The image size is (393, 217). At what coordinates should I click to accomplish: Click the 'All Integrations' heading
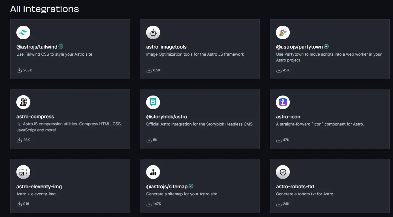pos(44,9)
